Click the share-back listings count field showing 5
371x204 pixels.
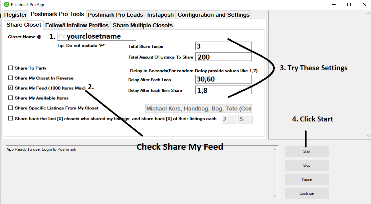pos(245,119)
